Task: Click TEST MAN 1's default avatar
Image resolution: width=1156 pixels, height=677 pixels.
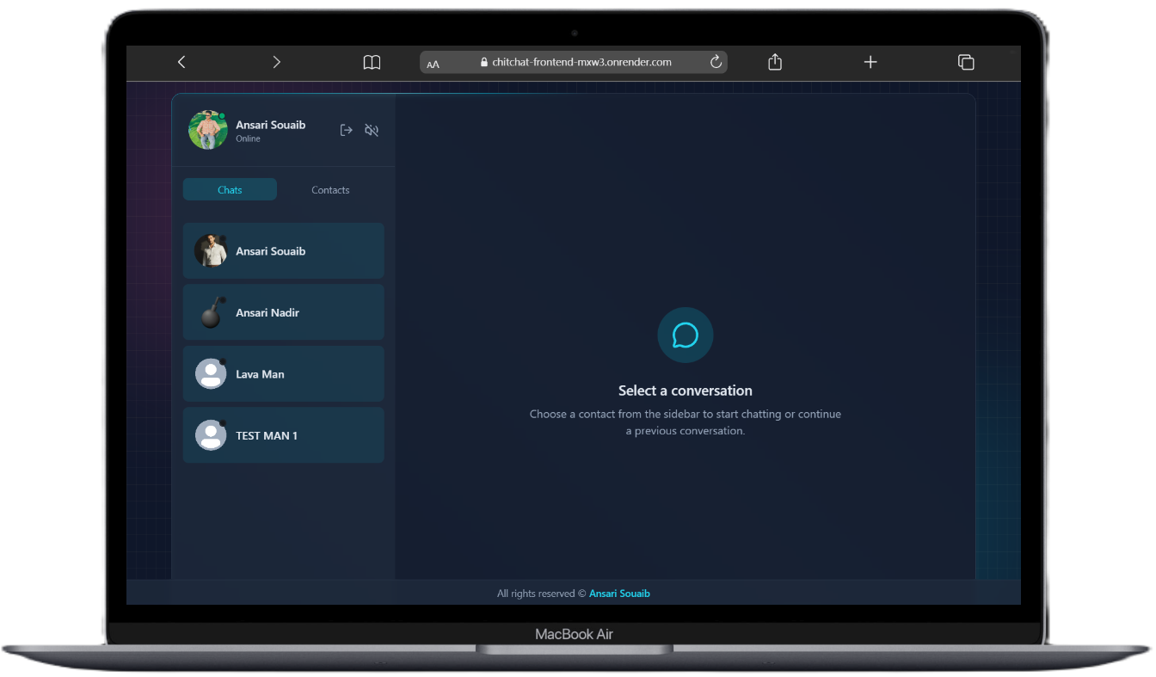Action: [211, 435]
